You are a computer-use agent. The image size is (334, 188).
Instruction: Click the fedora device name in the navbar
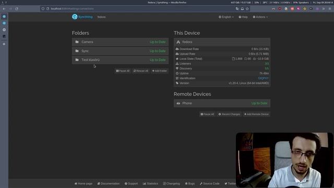[x=101, y=17]
